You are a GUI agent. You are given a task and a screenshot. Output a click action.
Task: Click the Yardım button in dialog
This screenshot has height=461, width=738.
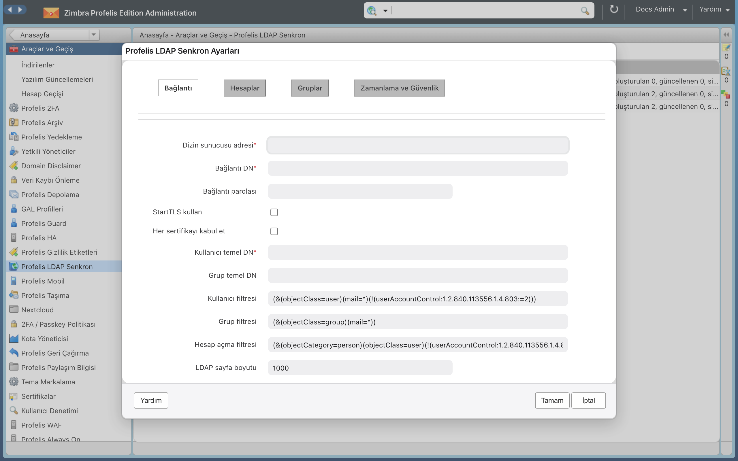[x=151, y=400]
